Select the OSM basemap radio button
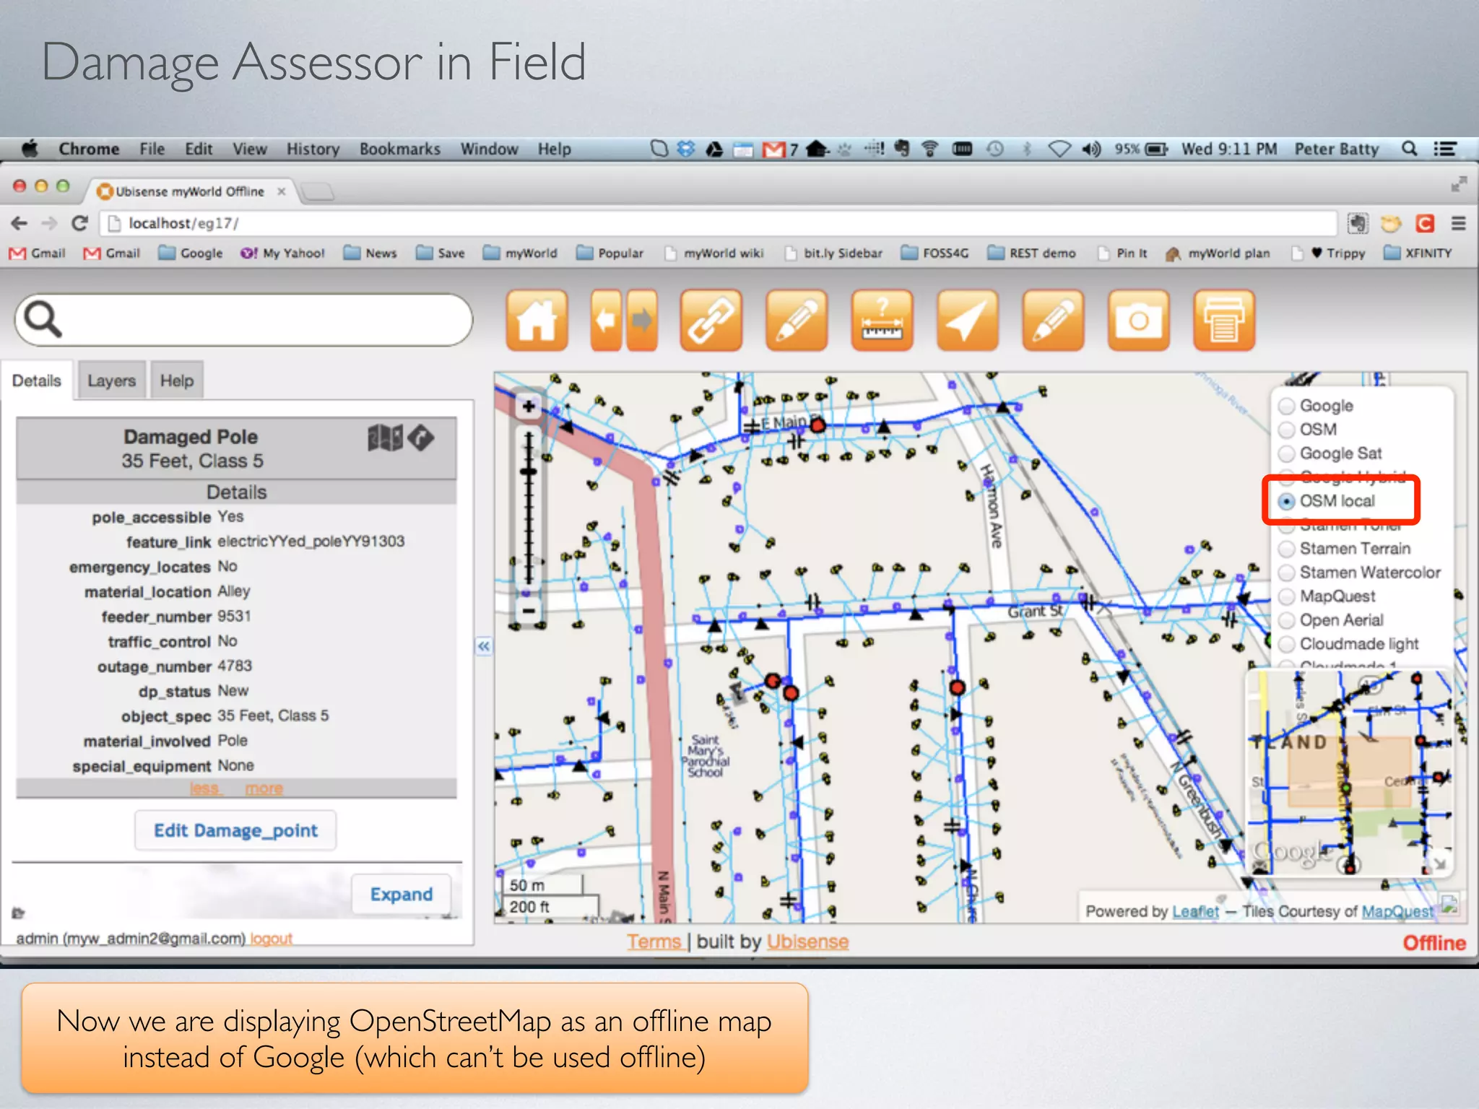Image resolution: width=1479 pixels, height=1109 pixels. (1286, 430)
